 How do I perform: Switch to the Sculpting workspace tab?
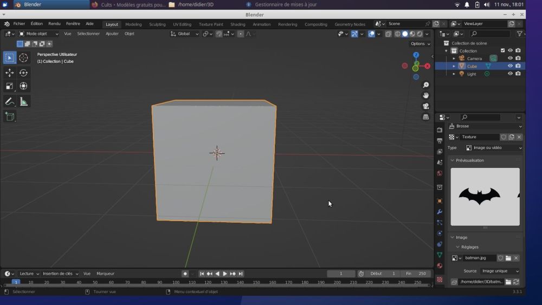[x=157, y=24]
